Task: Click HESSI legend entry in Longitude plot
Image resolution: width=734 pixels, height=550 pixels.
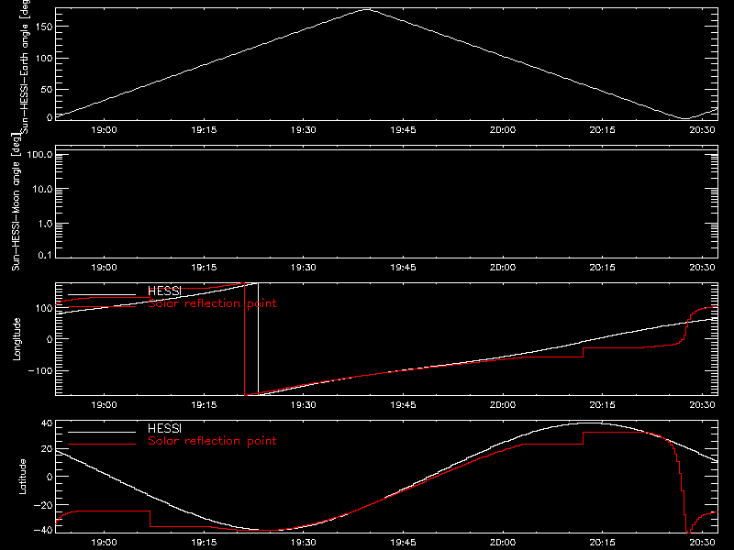Action: pyautogui.click(x=164, y=291)
